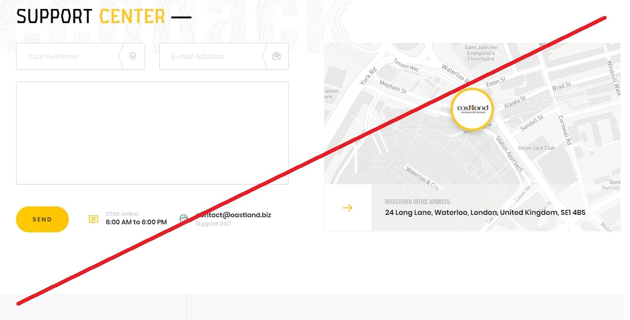
Task: Click the 6:00 AM to 6:00 PM hours text
Action: (136, 222)
